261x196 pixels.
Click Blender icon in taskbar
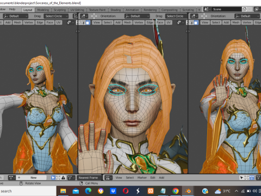tap(188, 191)
